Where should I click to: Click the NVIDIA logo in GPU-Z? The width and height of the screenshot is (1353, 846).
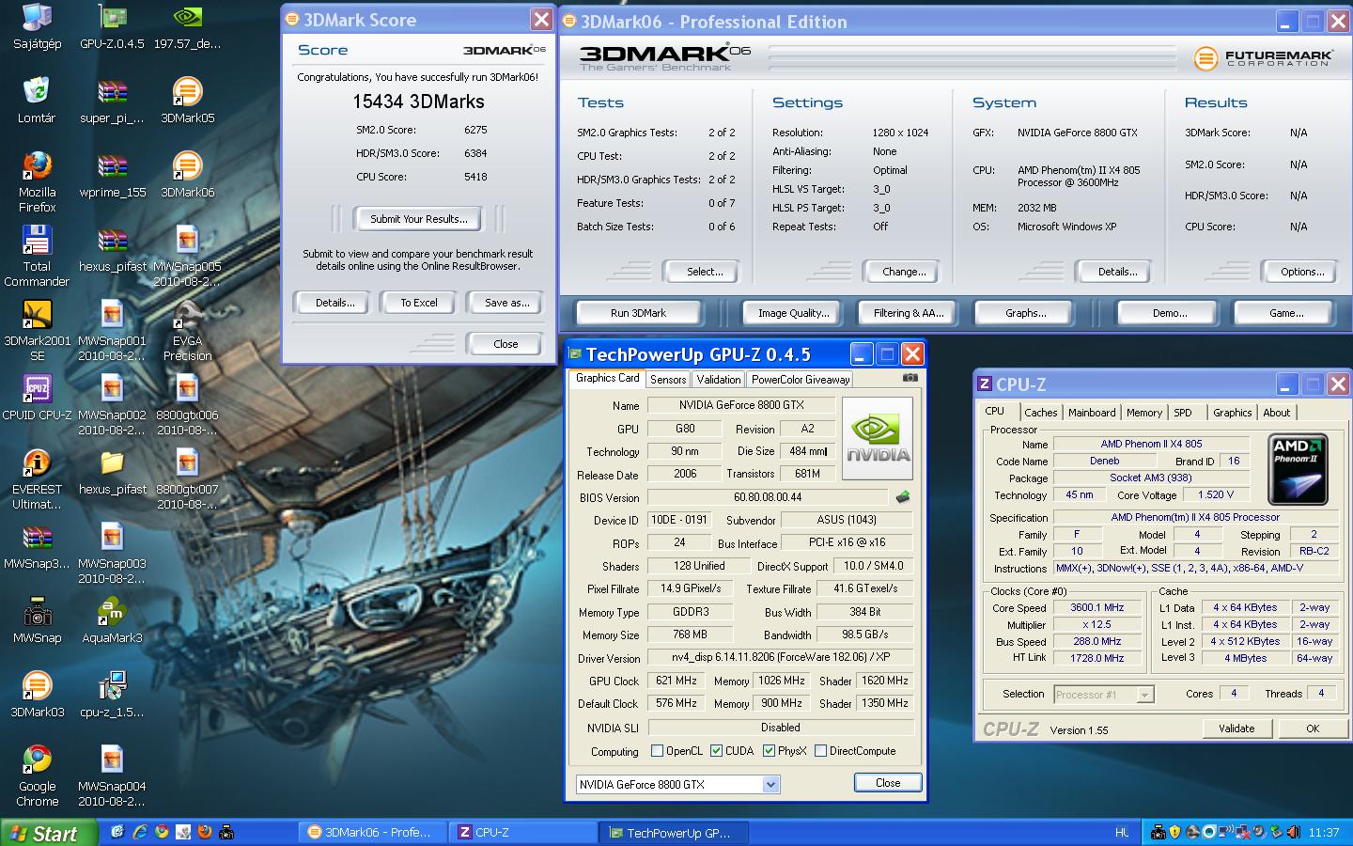[x=878, y=438]
